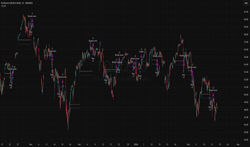This screenshot has width=250, height=147.
Task: Select the Profit trade label
Action: 141,52
